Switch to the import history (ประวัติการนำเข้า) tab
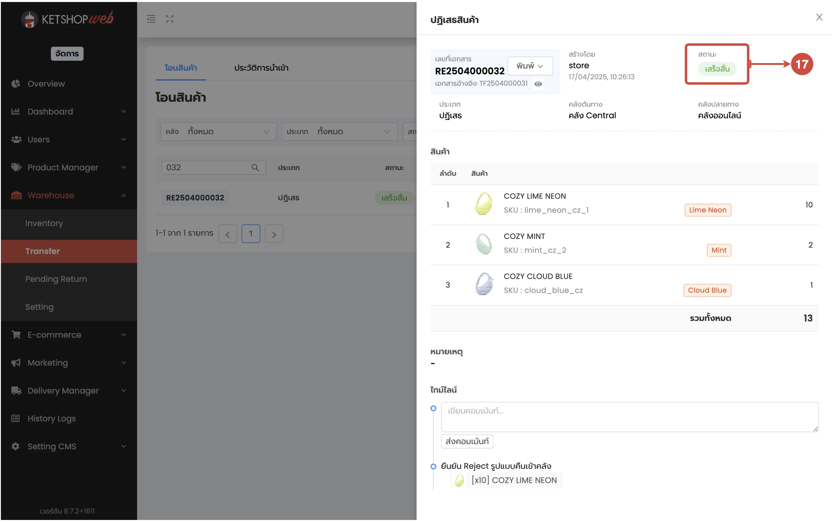 pos(261,68)
